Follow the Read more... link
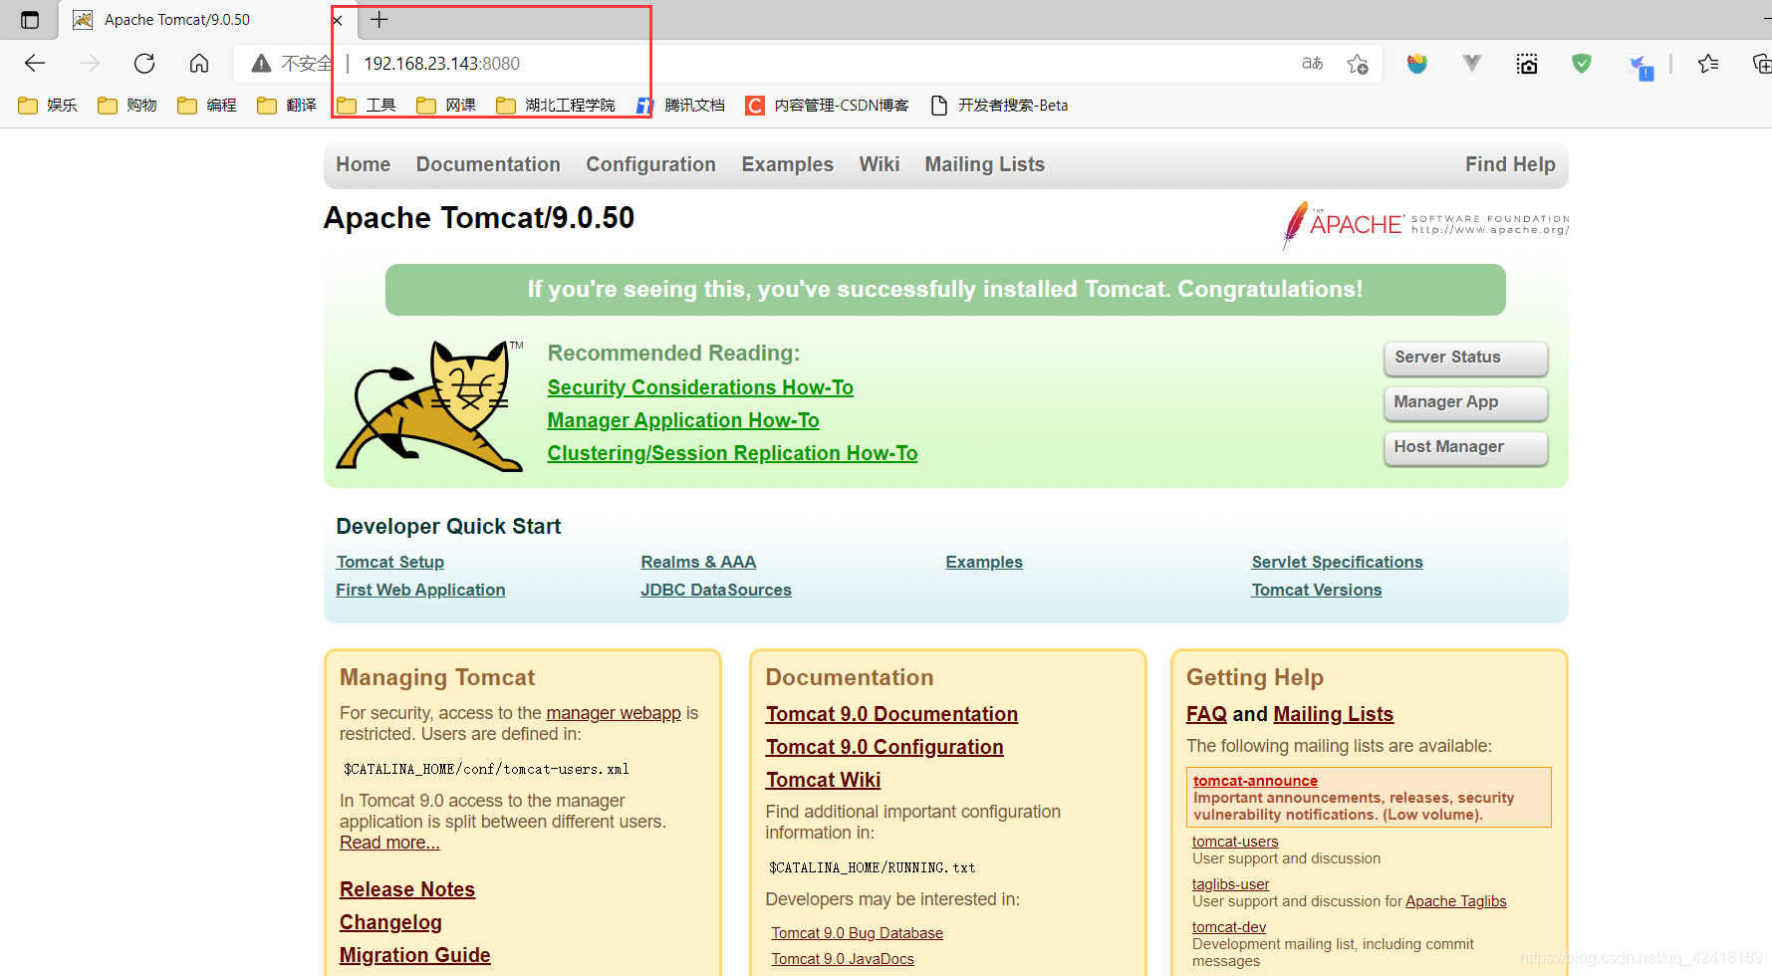This screenshot has height=976, width=1772. pyautogui.click(x=389, y=843)
